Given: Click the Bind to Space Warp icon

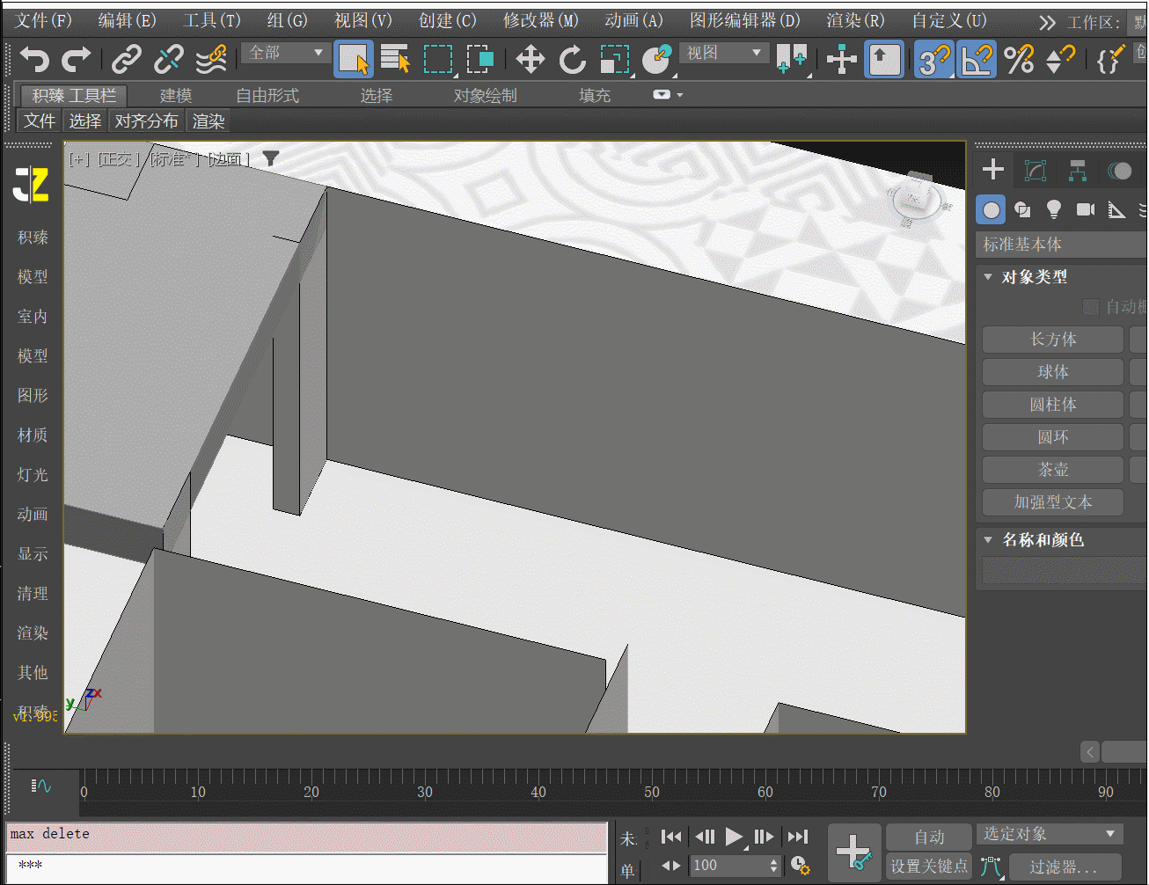Looking at the screenshot, I should click(211, 60).
